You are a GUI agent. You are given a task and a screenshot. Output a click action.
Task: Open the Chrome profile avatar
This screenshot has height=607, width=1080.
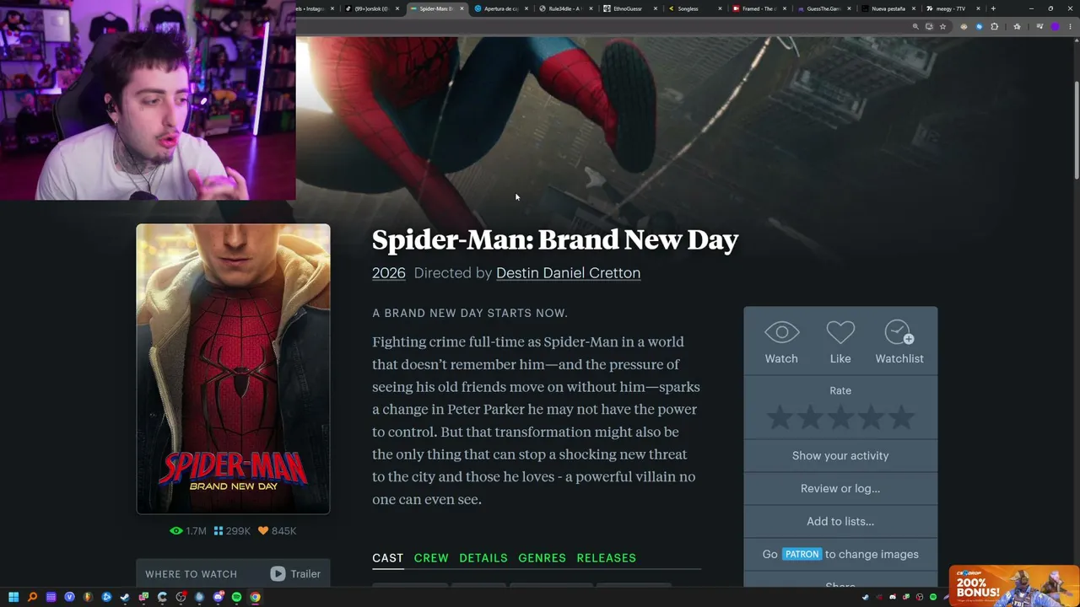[x=1054, y=26]
